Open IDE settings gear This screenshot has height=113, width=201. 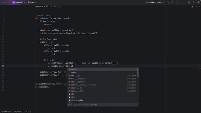[198, 2]
